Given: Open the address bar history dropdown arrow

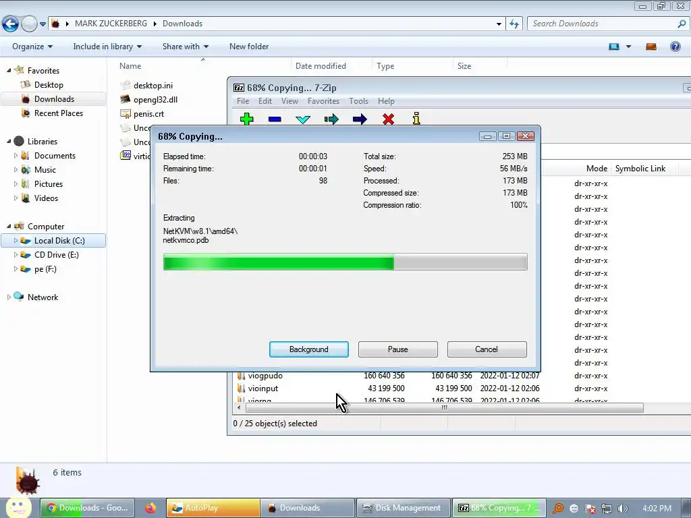Looking at the screenshot, I should click(x=499, y=24).
